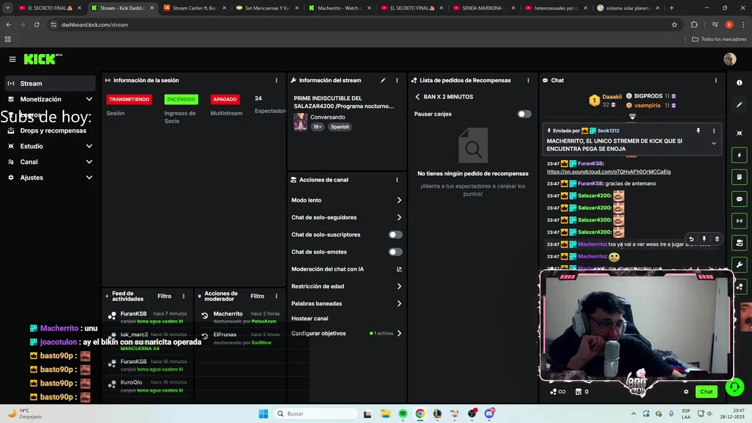Screen dimensions: 752x423
Task: Select Stream in the left sidebar
Action: 50,83
